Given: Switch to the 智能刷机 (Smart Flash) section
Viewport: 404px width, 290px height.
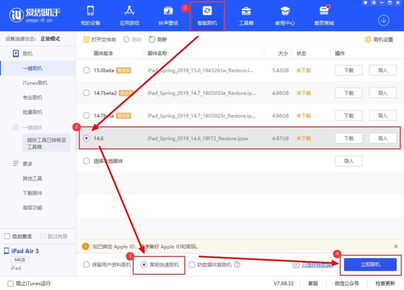Looking at the screenshot, I should (x=207, y=15).
